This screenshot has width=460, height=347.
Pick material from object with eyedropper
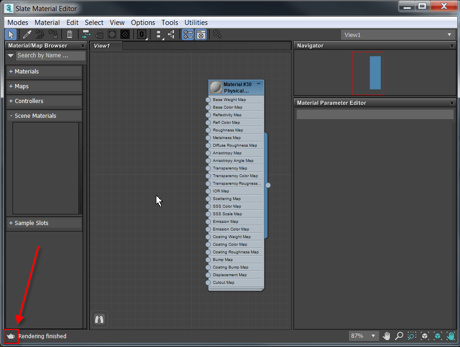[x=27, y=35]
